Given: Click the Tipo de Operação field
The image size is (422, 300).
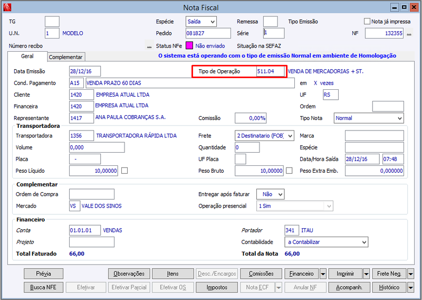Looking at the screenshot, I should (270, 71).
